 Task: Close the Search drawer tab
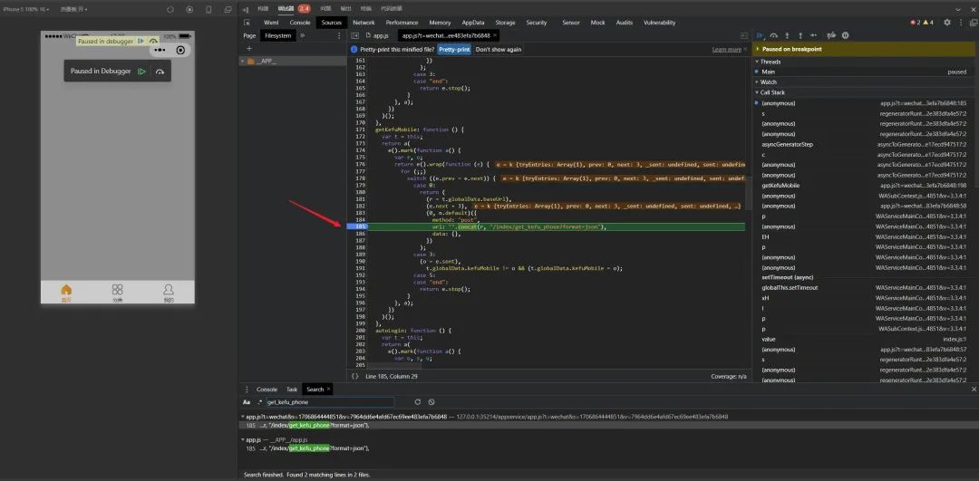[x=328, y=390]
